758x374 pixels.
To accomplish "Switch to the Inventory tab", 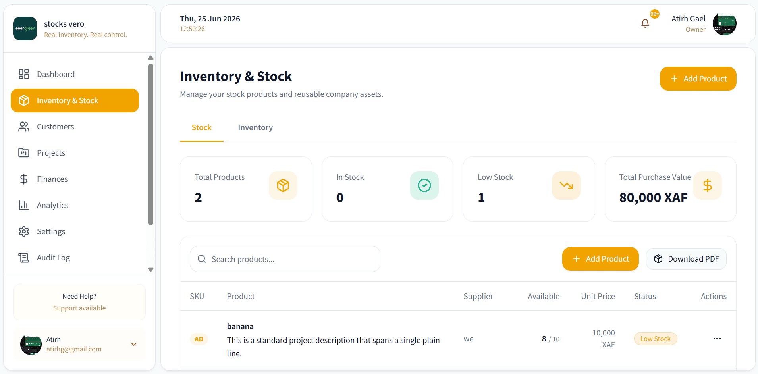I will (255, 127).
